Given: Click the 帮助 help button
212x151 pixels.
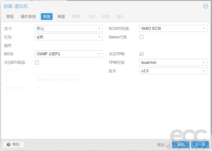Looking at the screenshot, I should pos(13,145).
